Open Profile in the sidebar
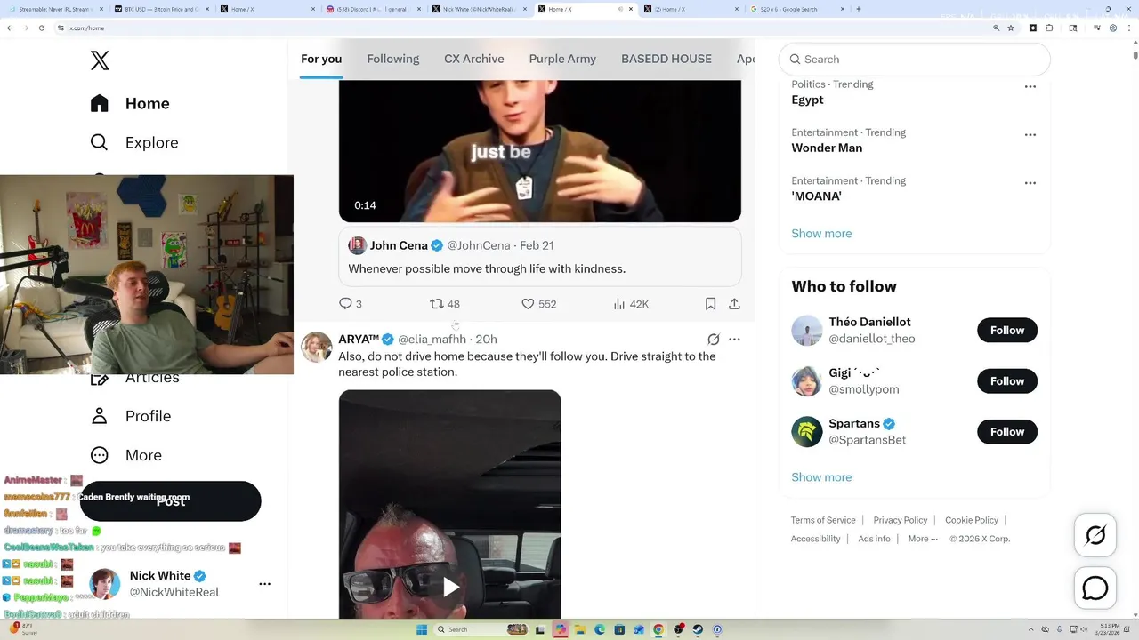The width and height of the screenshot is (1139, 640). coord(131,416)
